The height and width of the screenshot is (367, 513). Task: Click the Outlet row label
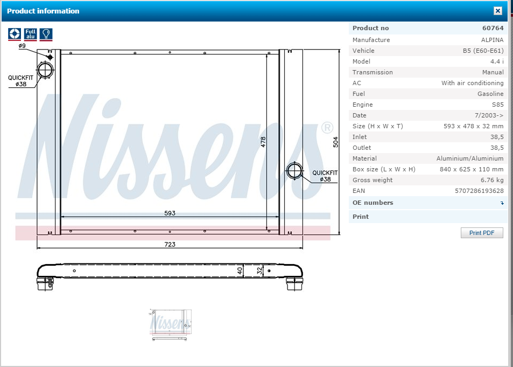pyautogui.click(x=362, y=148)
